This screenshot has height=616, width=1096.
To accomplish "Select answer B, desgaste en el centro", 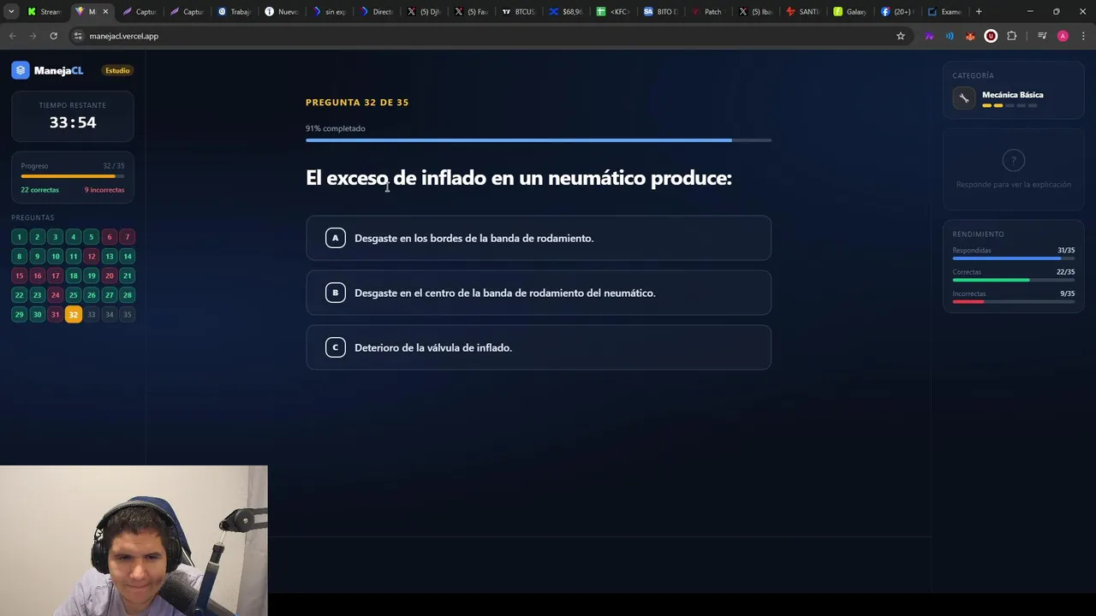I will click(539, 293).
